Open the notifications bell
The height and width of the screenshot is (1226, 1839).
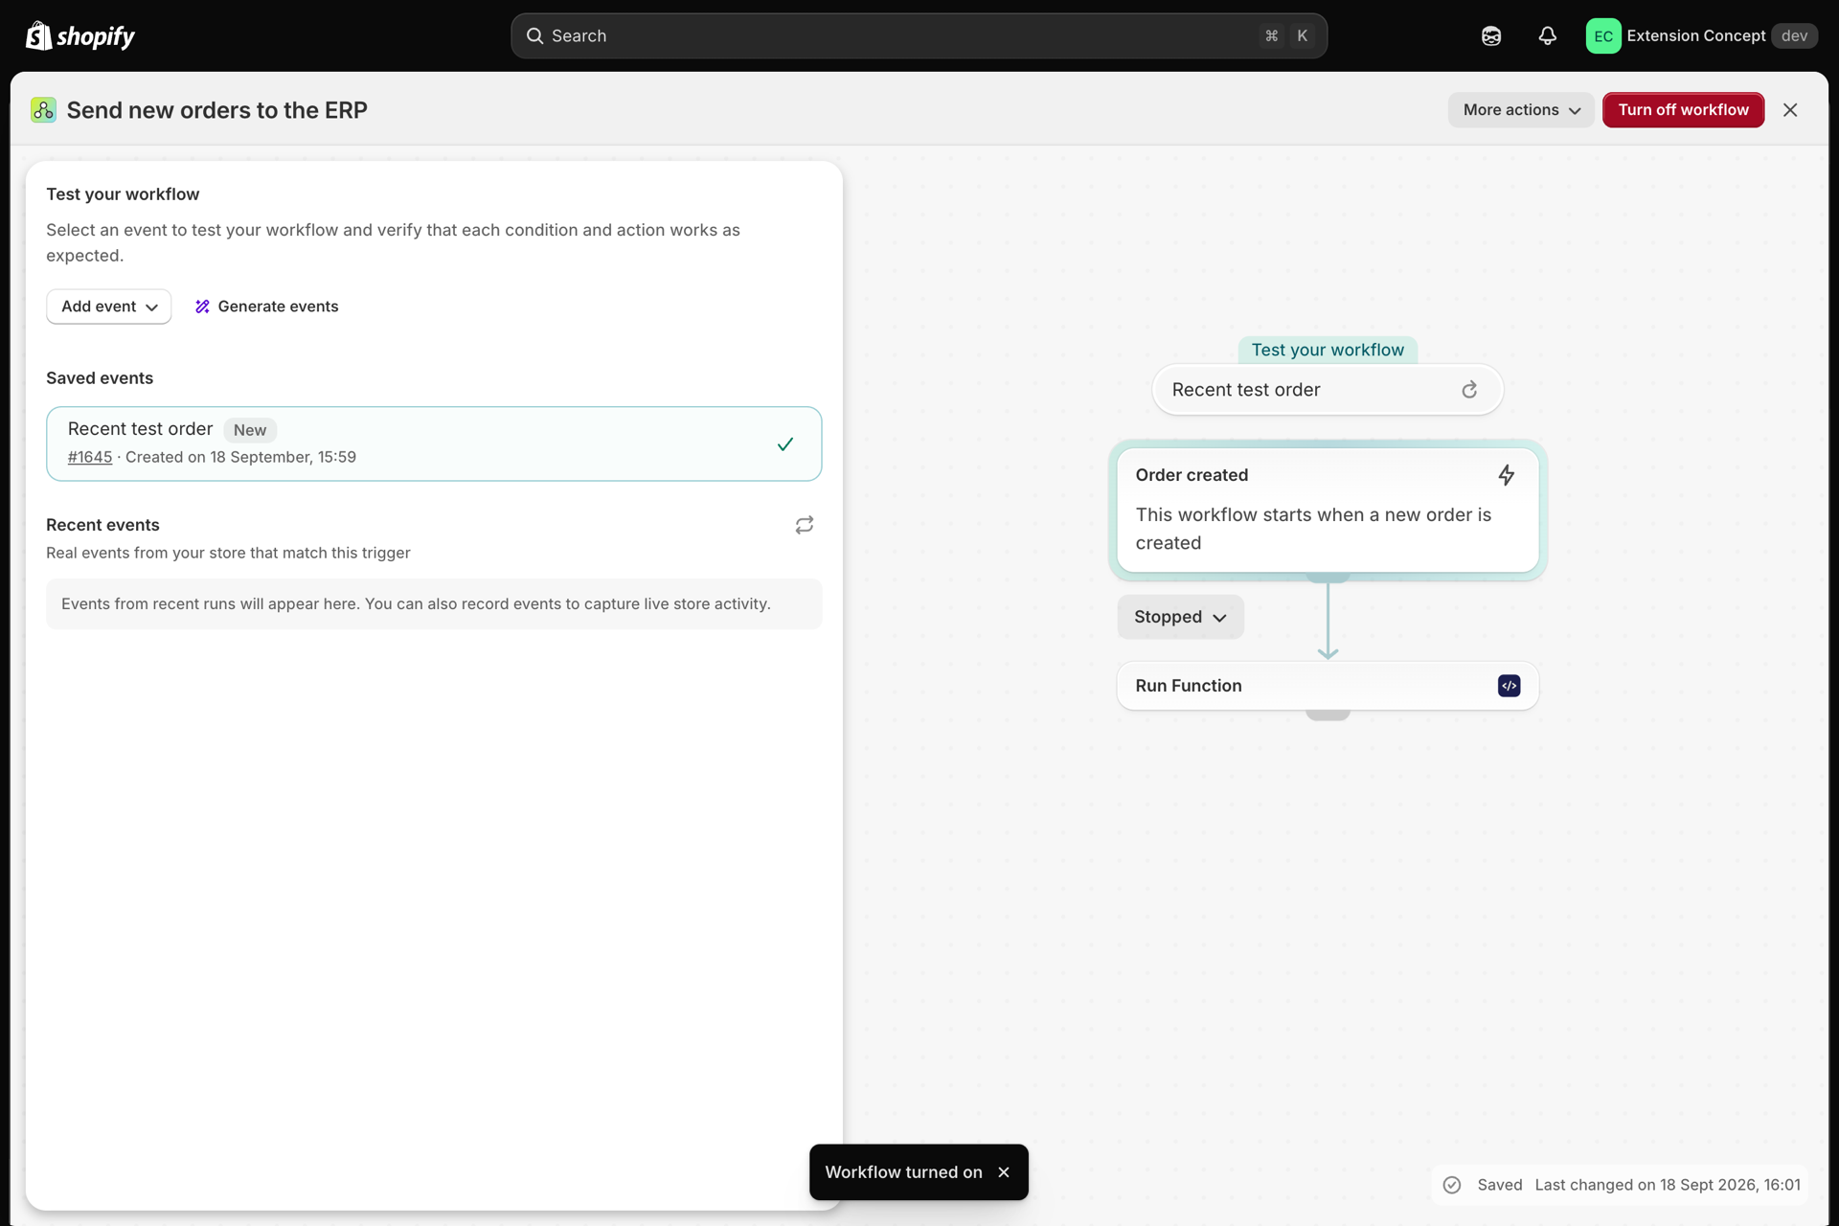pyautogui.click(x=1548, y=36)
